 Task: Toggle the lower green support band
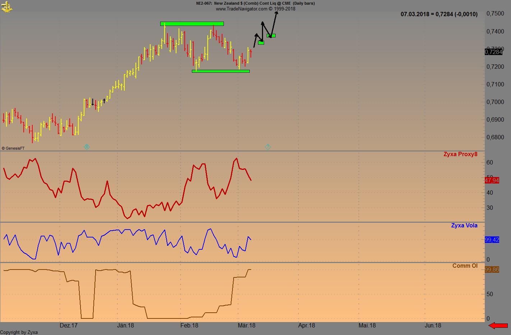(x=221, y=71)
